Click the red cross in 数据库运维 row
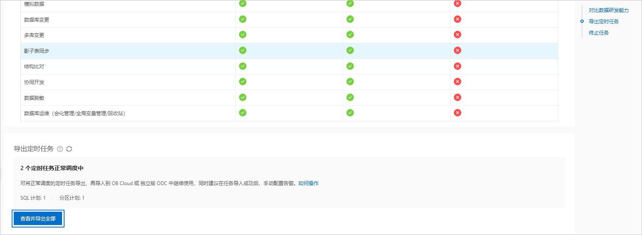Screen dimensions: 642x235 pyautogui.click(x=458, y=113)
